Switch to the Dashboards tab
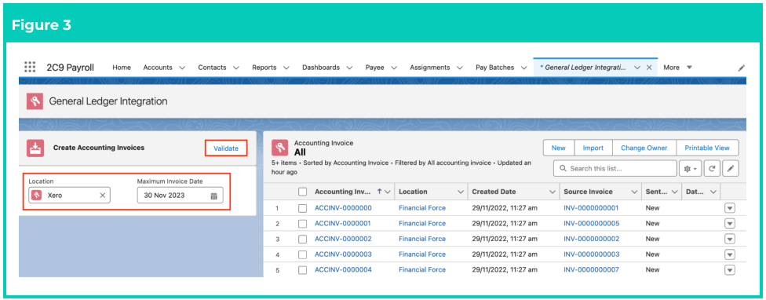This screenshot has width=766, height=300. coord(321,68)
